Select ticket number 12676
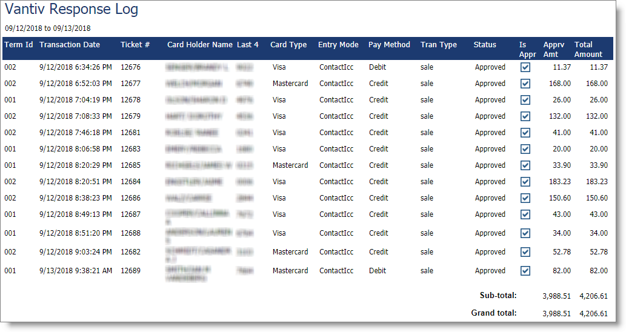 130,67
